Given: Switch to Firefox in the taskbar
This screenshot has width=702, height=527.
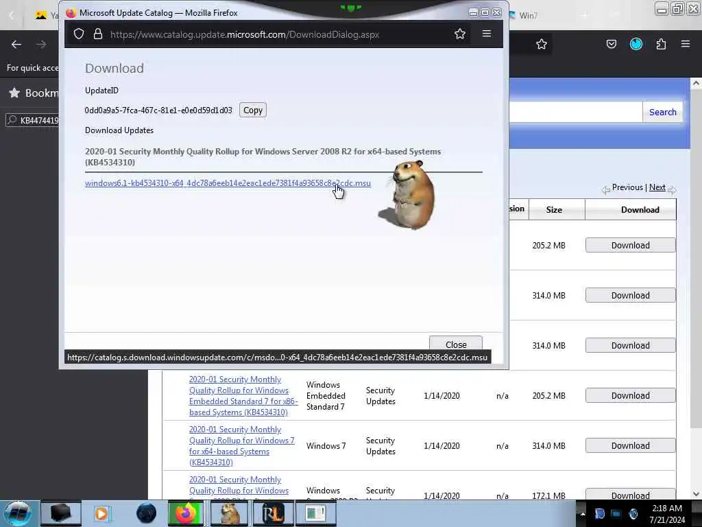Looking at the screenshot, I should click(x=186, y=513).
